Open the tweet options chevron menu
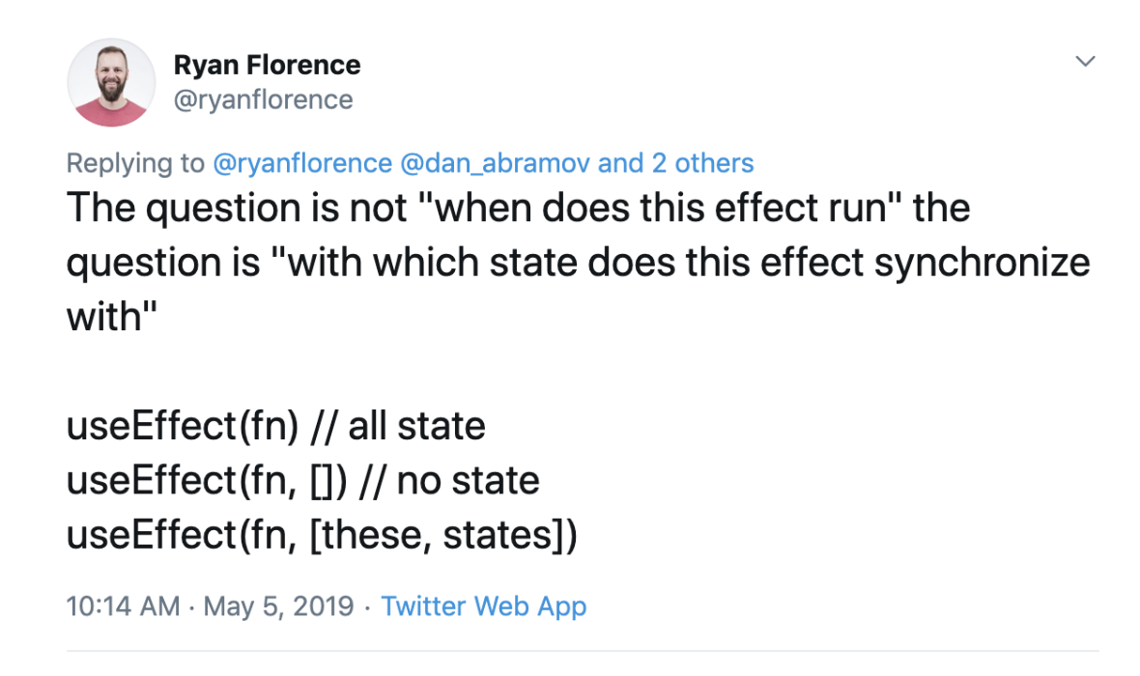The image size is (1140, 676). pos(1086,62)
